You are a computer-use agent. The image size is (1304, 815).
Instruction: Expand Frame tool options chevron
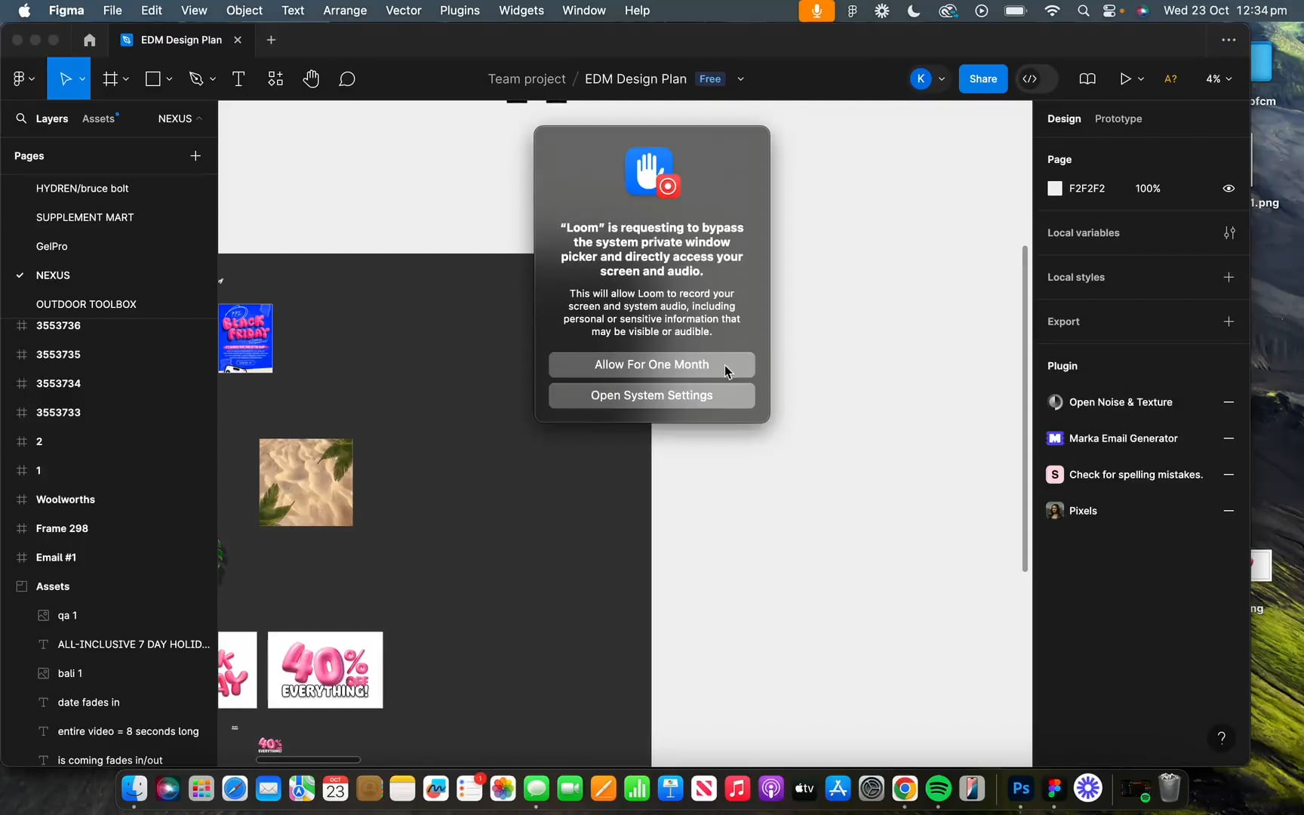coord(126,78)
